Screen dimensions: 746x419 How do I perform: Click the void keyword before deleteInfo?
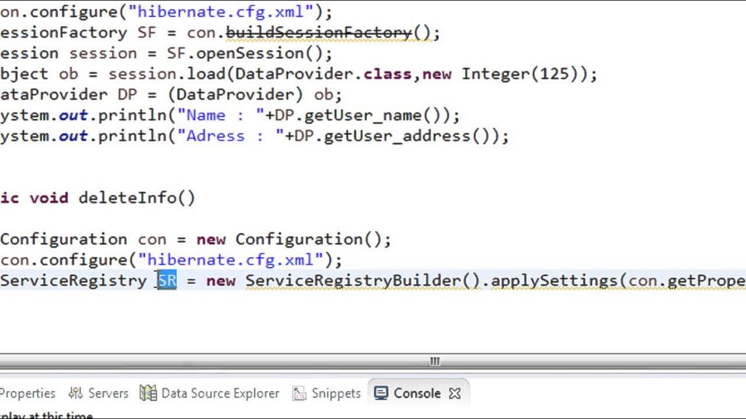[49, 198]
